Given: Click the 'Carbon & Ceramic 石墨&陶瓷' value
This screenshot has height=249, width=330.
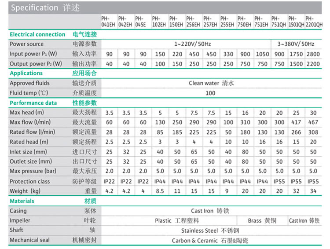Looking at the screenshot, I should tap(210, 241).
